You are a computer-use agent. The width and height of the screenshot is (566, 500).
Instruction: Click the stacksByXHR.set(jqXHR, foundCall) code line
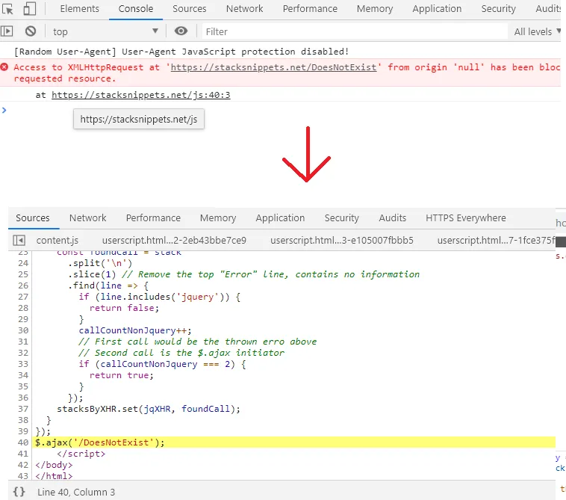point(149,409)
